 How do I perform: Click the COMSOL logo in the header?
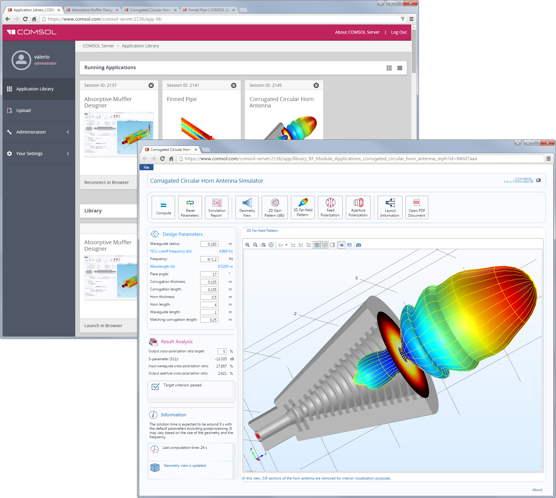coord(32,32)
